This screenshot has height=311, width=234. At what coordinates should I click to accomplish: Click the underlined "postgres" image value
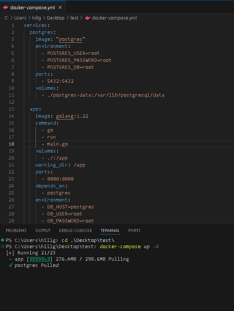pos(70,39)
